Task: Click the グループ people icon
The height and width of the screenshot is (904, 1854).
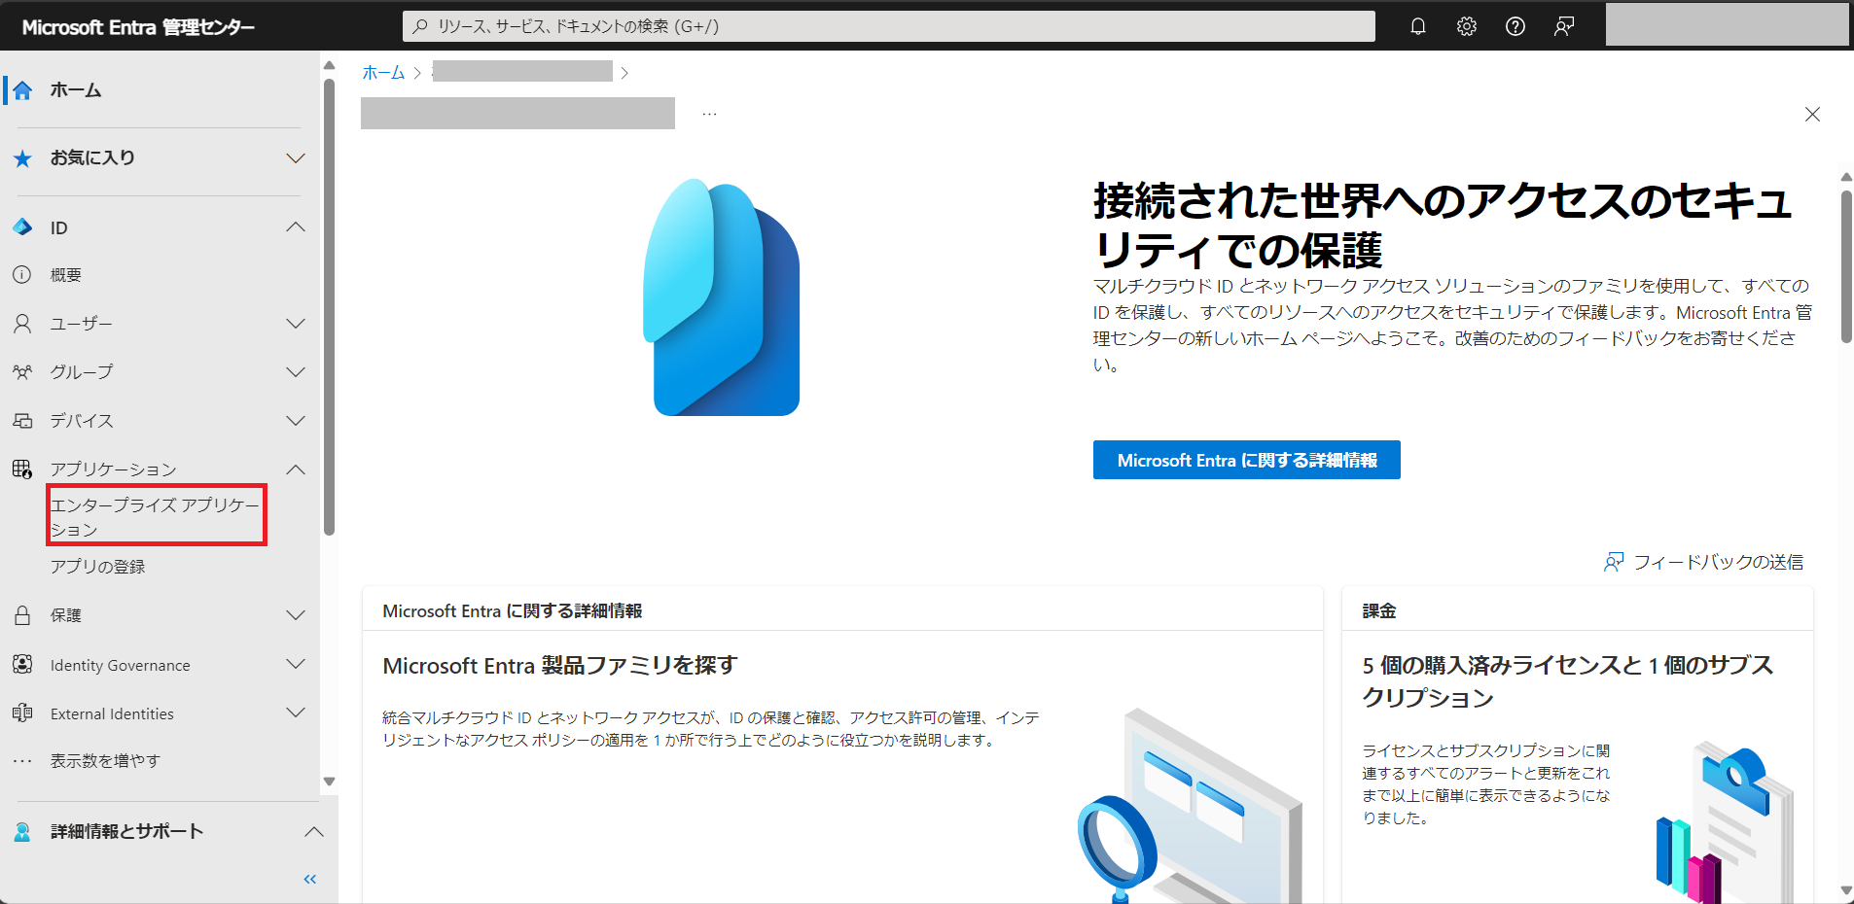Action: tap(22, 372)
